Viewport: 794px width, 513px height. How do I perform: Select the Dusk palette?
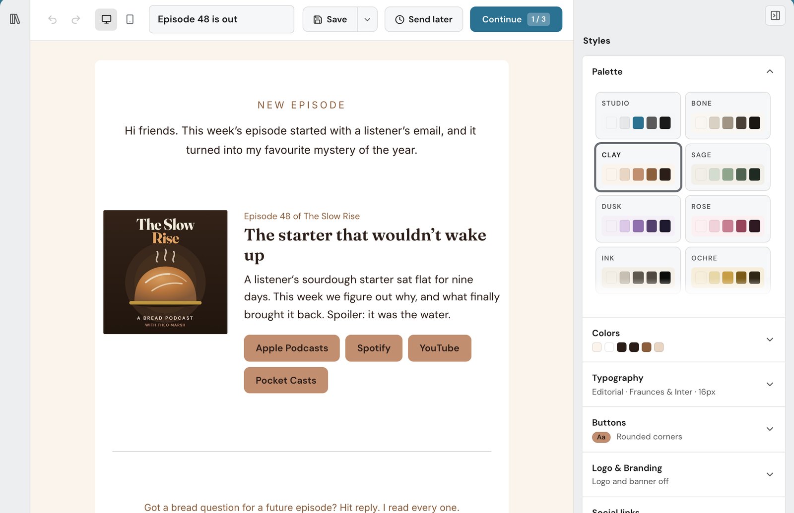click(x=638, y=219)
